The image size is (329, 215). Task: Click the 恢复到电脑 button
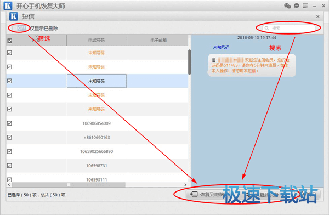click(x=207, y=194)
